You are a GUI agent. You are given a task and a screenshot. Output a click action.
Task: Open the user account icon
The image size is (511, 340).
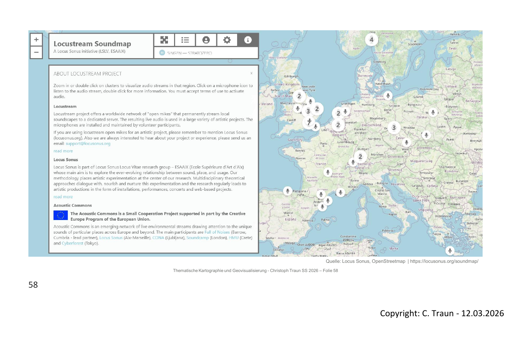[206, 40]
